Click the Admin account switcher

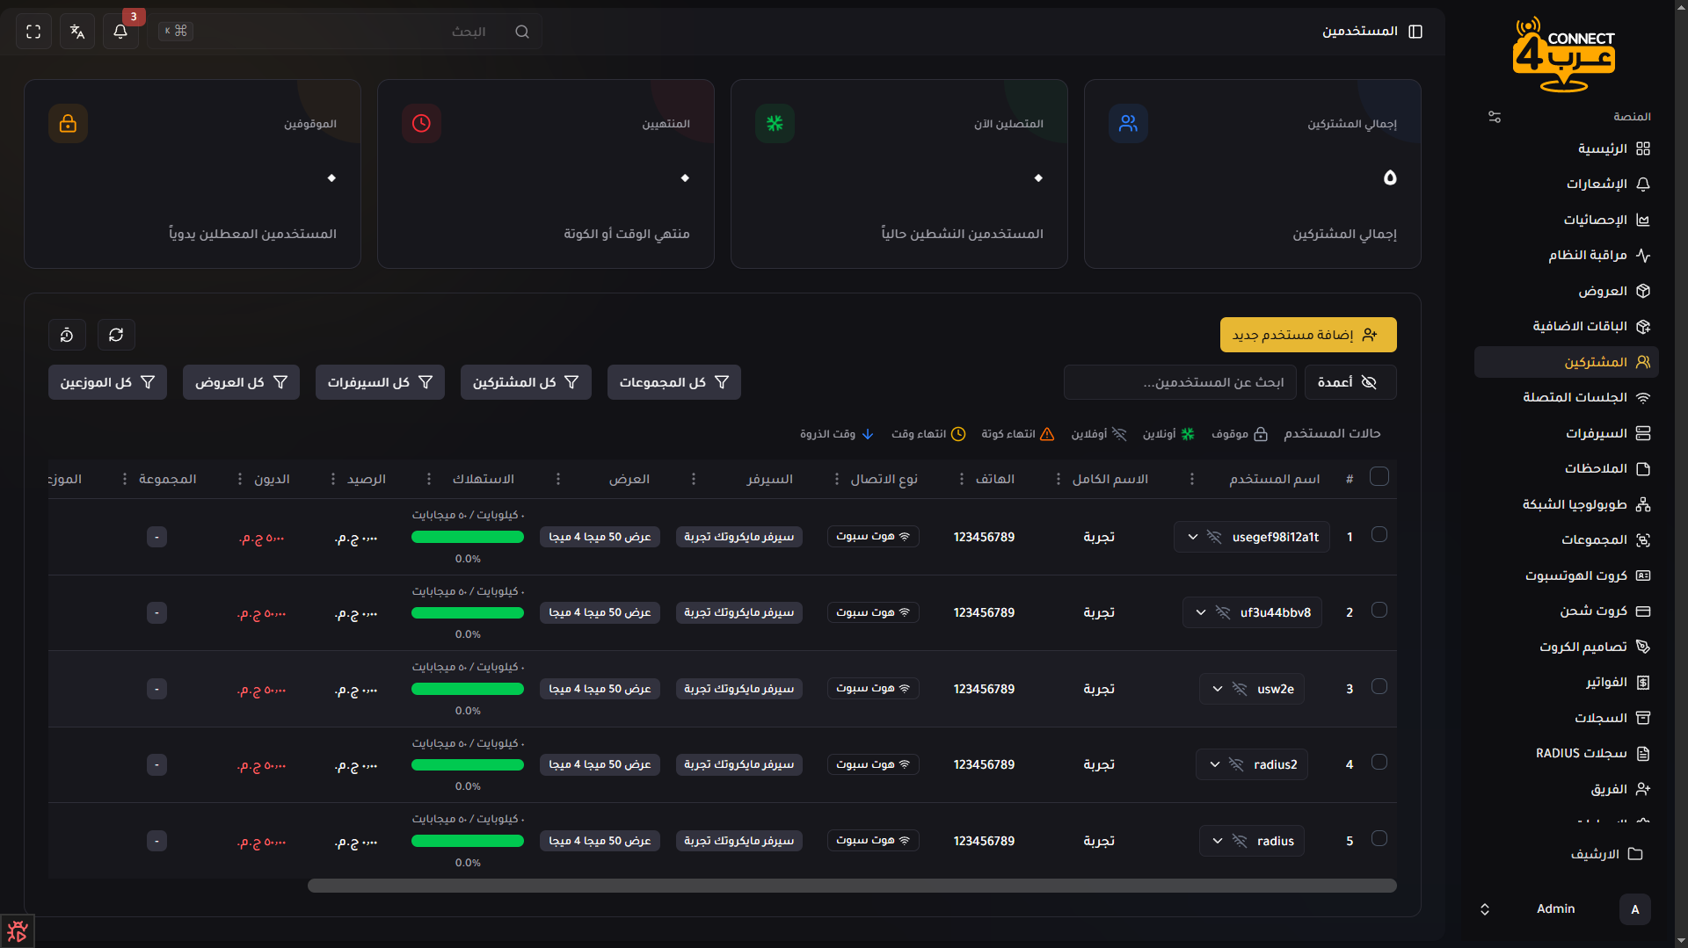[x=1567, y=909]
